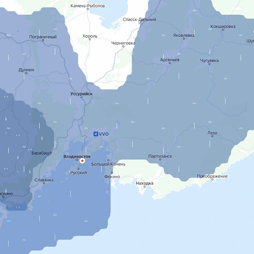254x254 pixels.
Task: Select the Пограничный label
Action: point(43,37)
